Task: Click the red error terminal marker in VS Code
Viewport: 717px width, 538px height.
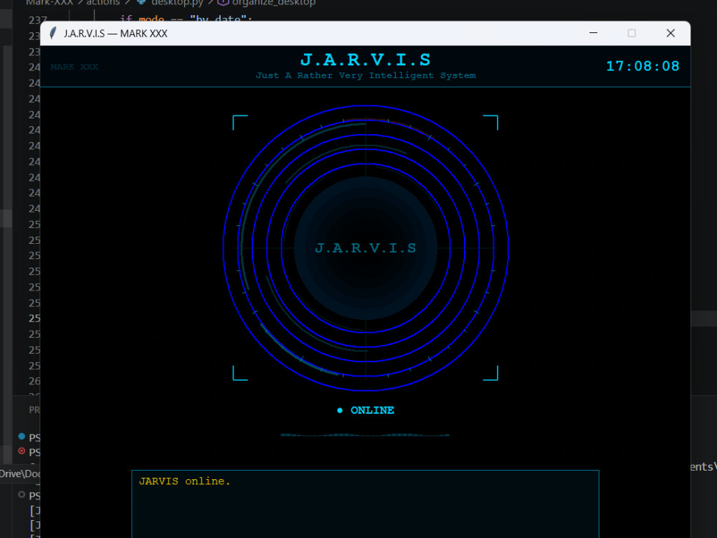Action: coord(22,451)
